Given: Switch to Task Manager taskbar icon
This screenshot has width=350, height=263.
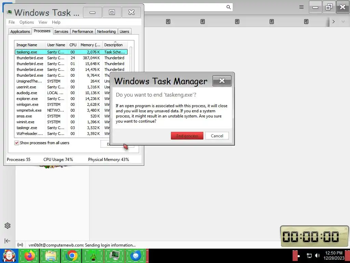Looking at the screenshot, I should 114,256.
